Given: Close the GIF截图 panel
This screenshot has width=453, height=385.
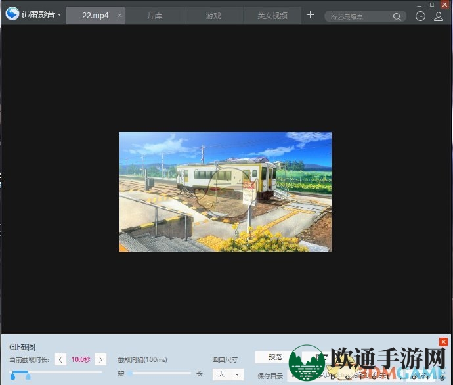Looking at the screenshot, I should 443,342.
